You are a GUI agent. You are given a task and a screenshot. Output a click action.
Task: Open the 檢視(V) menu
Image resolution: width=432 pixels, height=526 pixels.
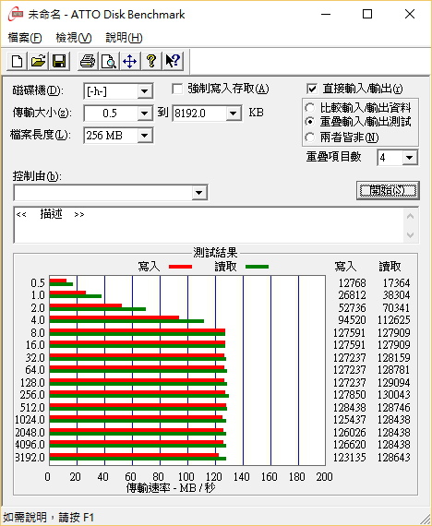74,38
